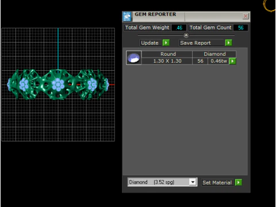Click the Total Gem Count label

(x=210, y=28)
